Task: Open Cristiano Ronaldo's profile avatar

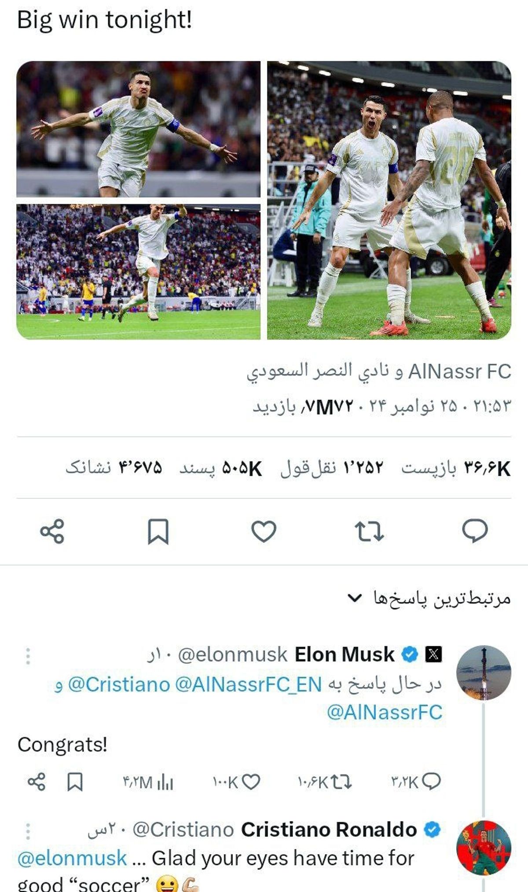Action: pos(484,848)
